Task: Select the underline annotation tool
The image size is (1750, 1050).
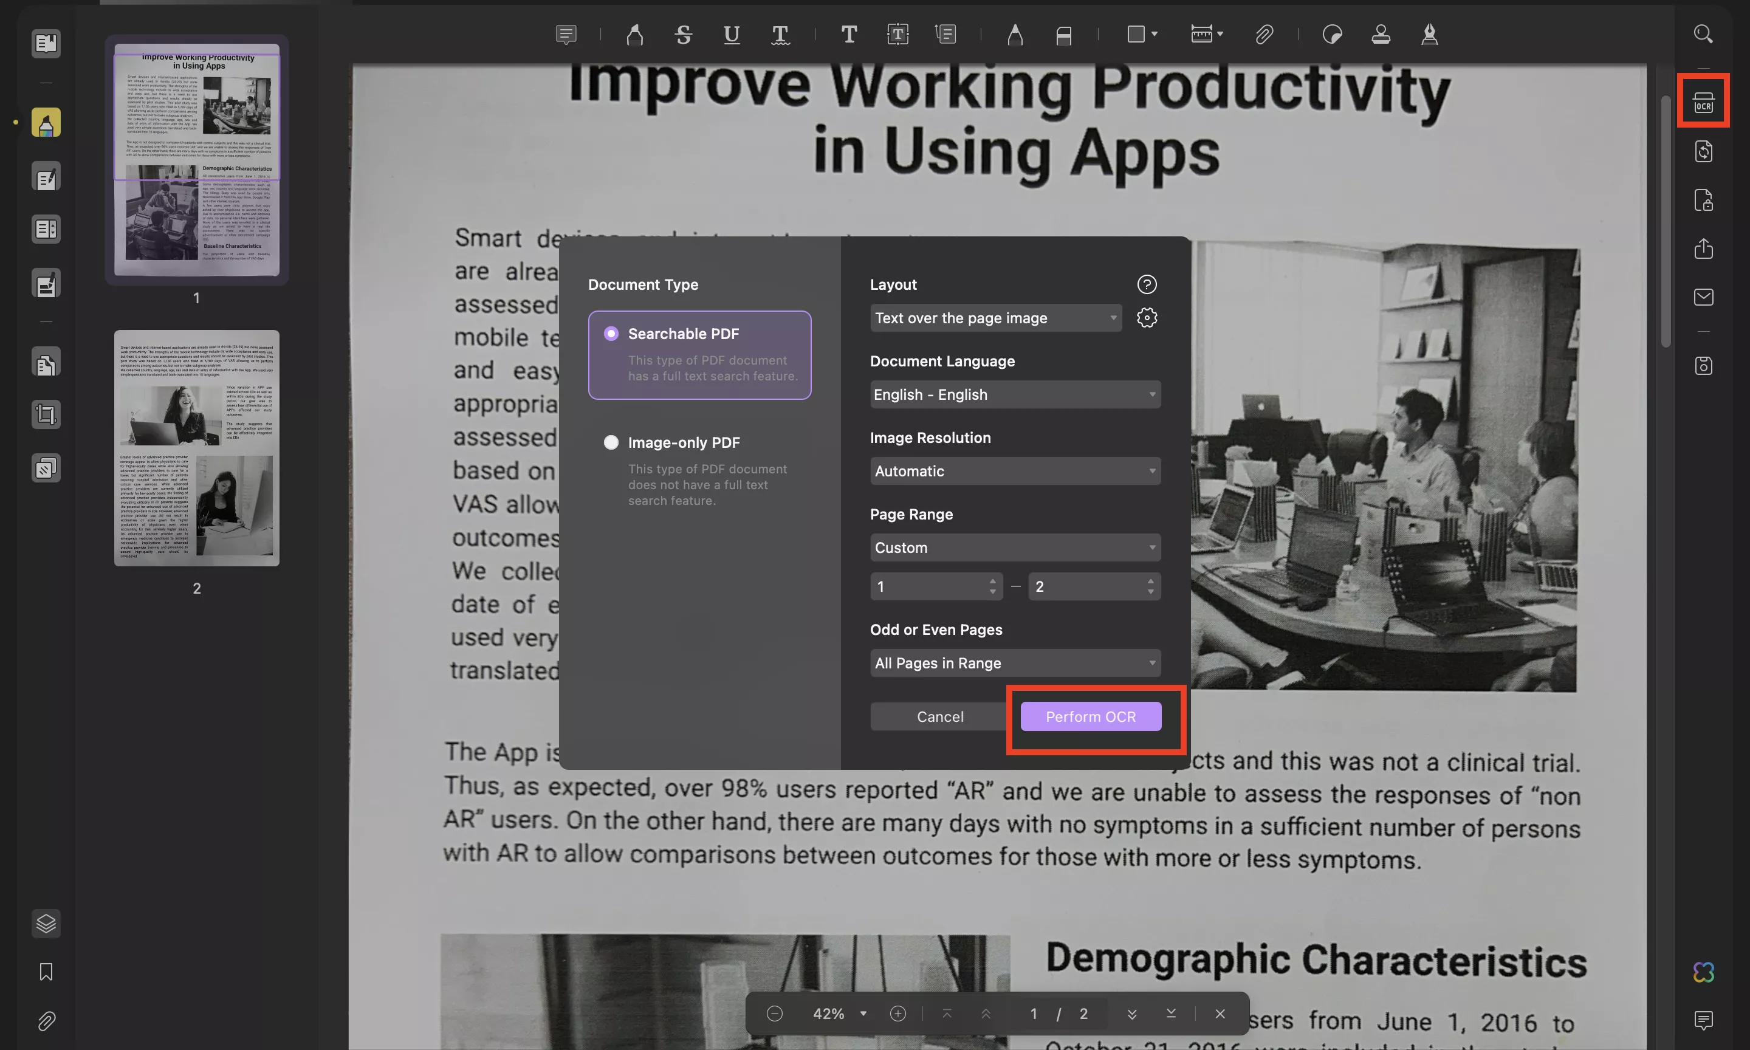Action: (x=732, y=35)
